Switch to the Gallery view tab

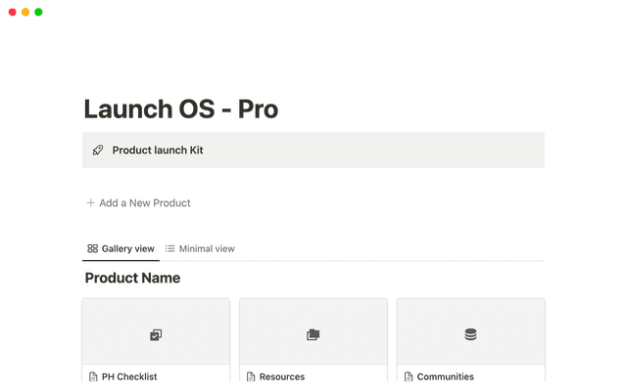click(x=127, y=249)
